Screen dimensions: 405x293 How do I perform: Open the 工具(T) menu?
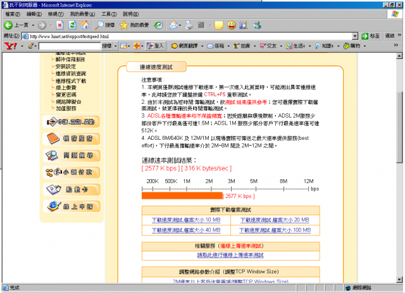point(109,13)
